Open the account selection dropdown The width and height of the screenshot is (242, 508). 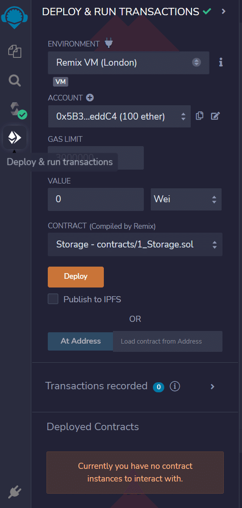pyautogui.click(x=119, y=116)
